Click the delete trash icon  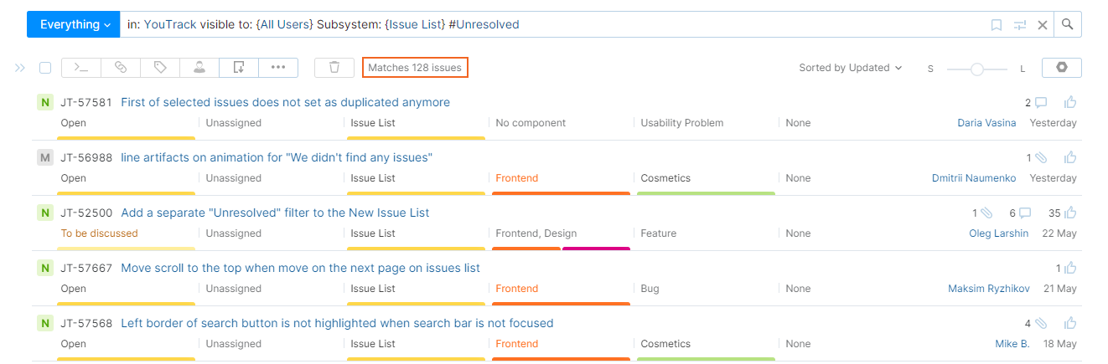tap(334, 68)
